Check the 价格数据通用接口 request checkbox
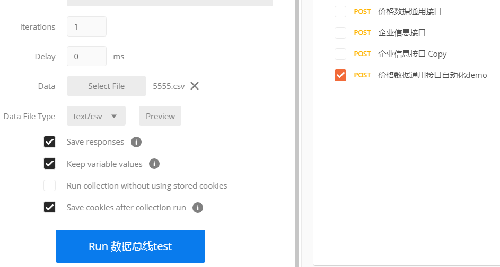The height and width of the screenshot is (267, 500). [x=340, y=12]
